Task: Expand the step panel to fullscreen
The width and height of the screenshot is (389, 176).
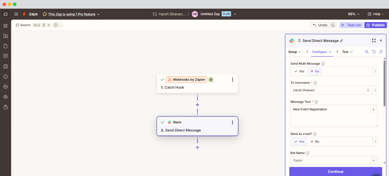Action: tap(373, 41)
